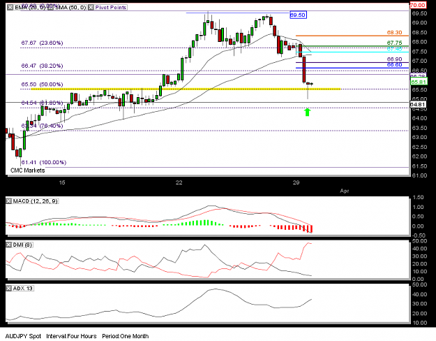Click the 67.67 (23.60%) Fibonacci label

pos(43,43)
